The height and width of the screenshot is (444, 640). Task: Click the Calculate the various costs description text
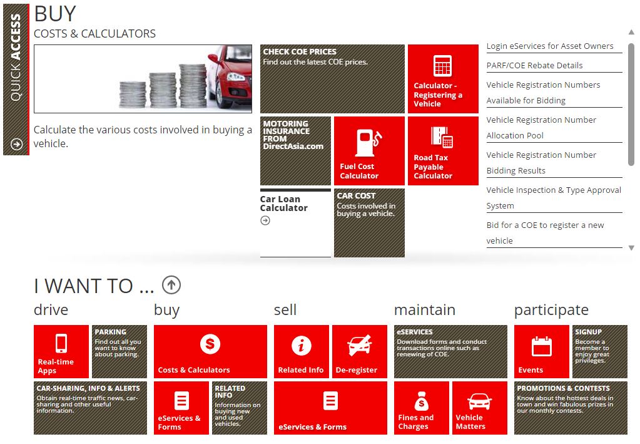coord(143,137)
